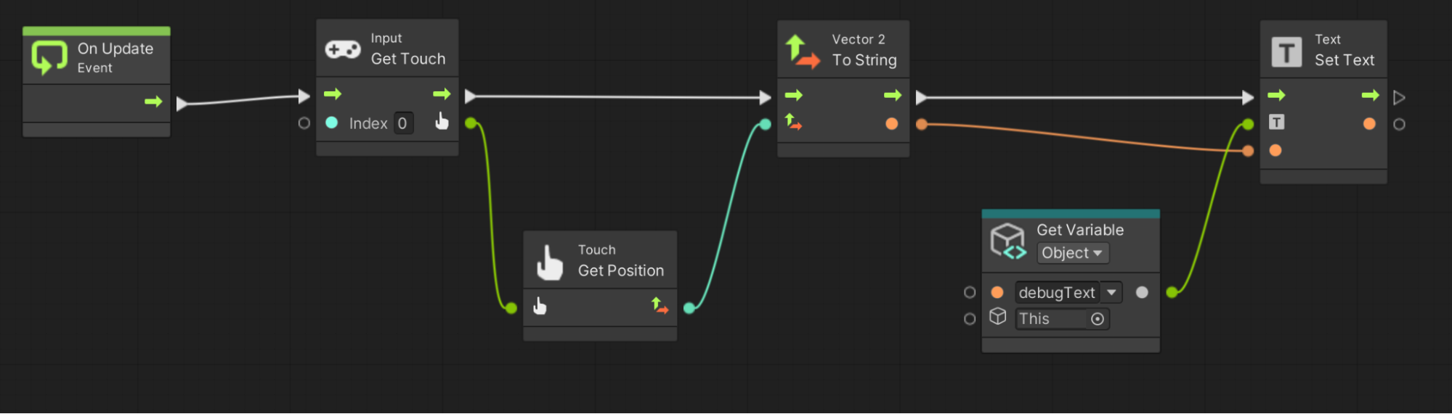Click the teal Index input port dot
The height and width of the screenshot is (414, 1452).
332,123
